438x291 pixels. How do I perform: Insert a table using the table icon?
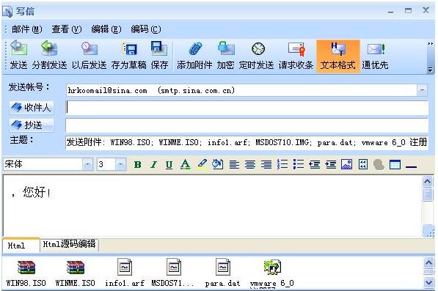395,164
